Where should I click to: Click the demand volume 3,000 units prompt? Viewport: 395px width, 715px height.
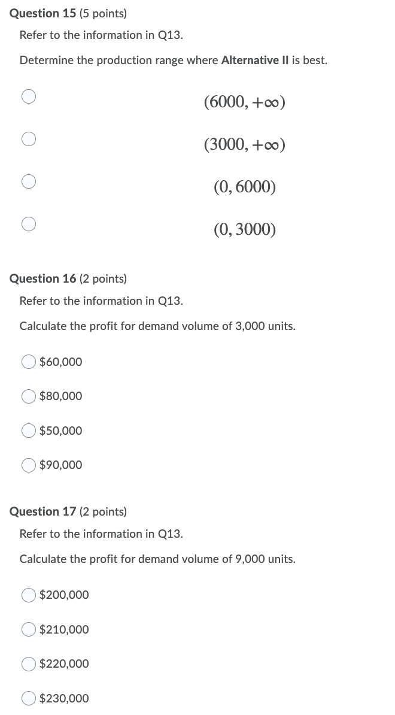[x=157, y=326]
